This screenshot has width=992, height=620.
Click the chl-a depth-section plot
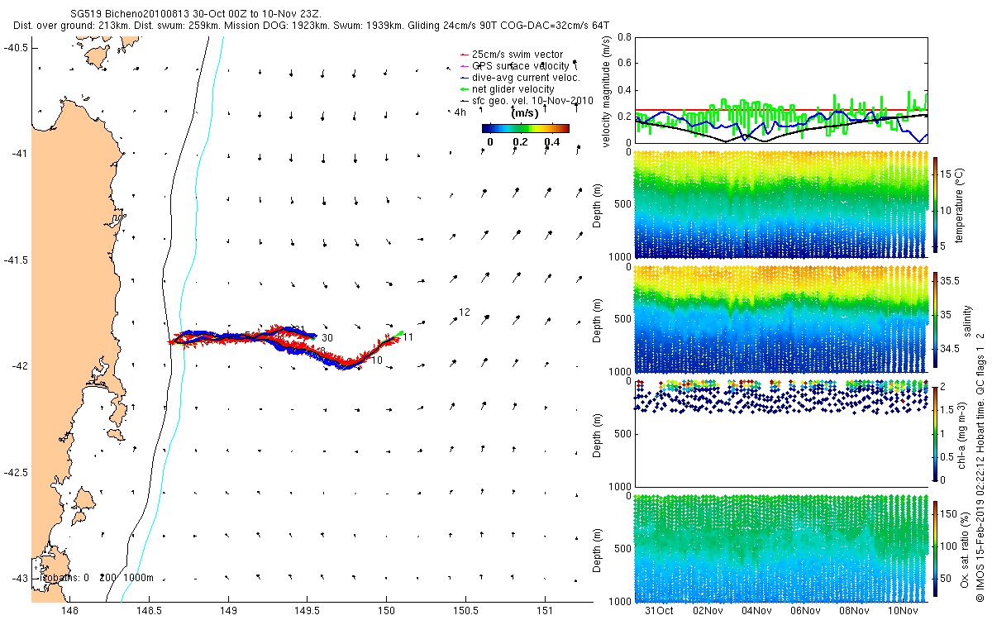(x=780, y=432)
